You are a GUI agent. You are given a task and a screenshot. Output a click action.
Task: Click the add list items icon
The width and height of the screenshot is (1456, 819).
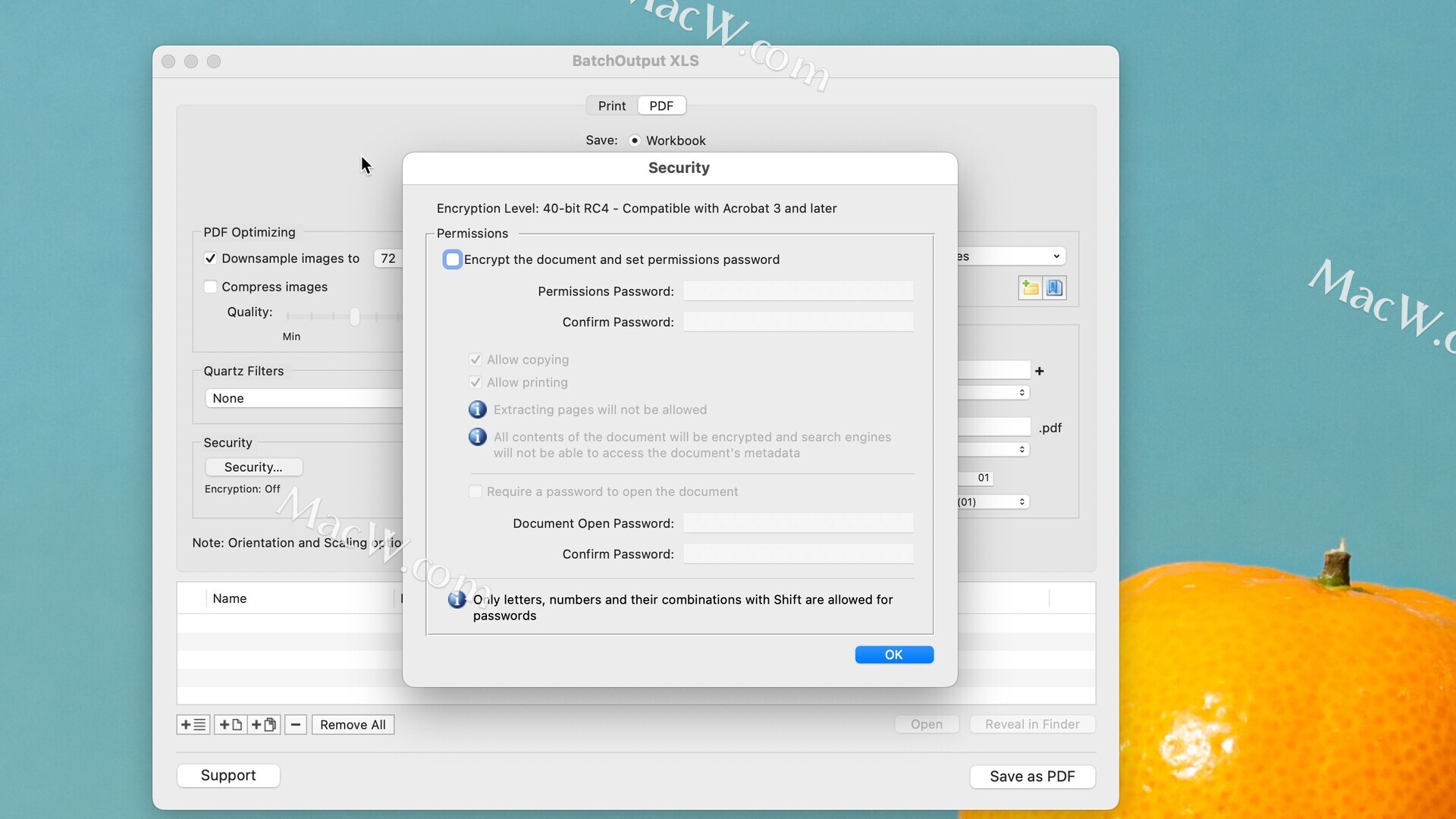[x=193, y=725]
